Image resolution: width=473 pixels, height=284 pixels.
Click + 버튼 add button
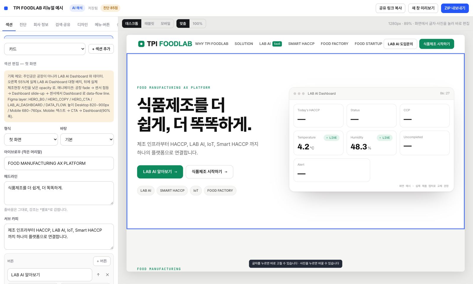(102, 261)
